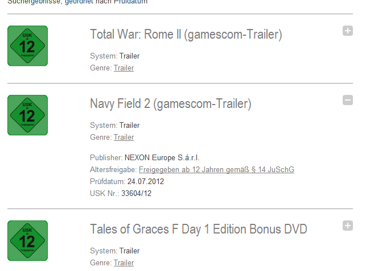Open Tales of Graces F Day 1 Edition title
The width and height of the screenshot is (370, 271).
198,230
